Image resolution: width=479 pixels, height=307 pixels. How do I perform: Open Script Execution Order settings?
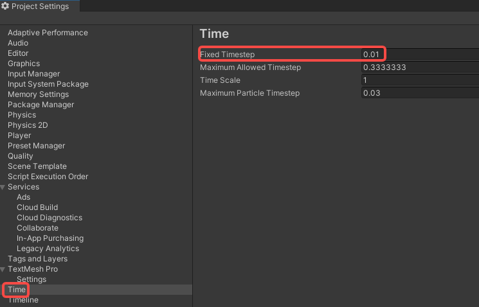pyautogui.click(x=48, y=177)
